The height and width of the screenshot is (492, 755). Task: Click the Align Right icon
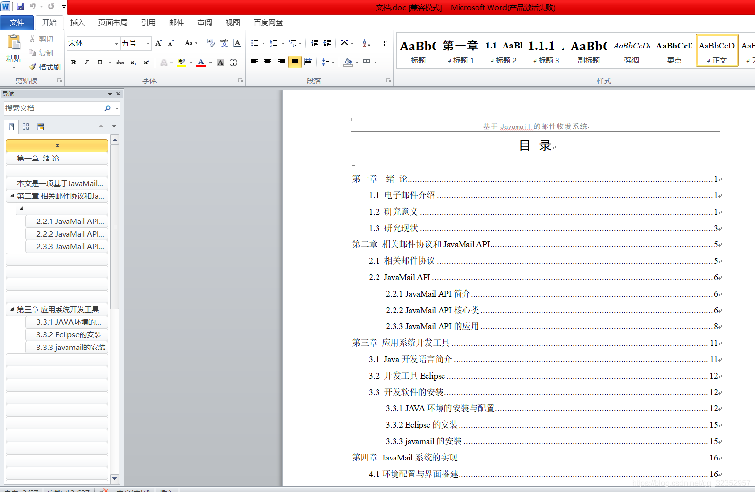281,62
